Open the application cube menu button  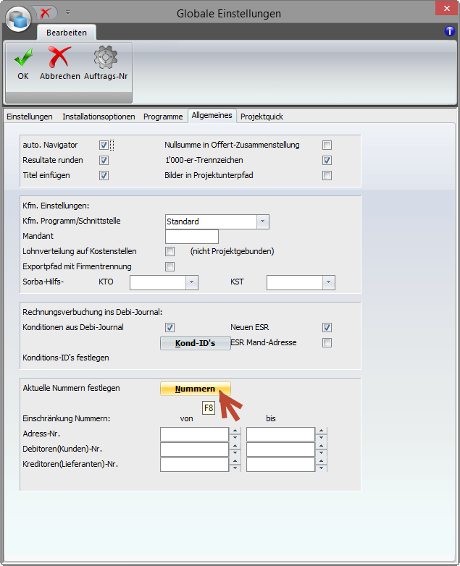19,19
